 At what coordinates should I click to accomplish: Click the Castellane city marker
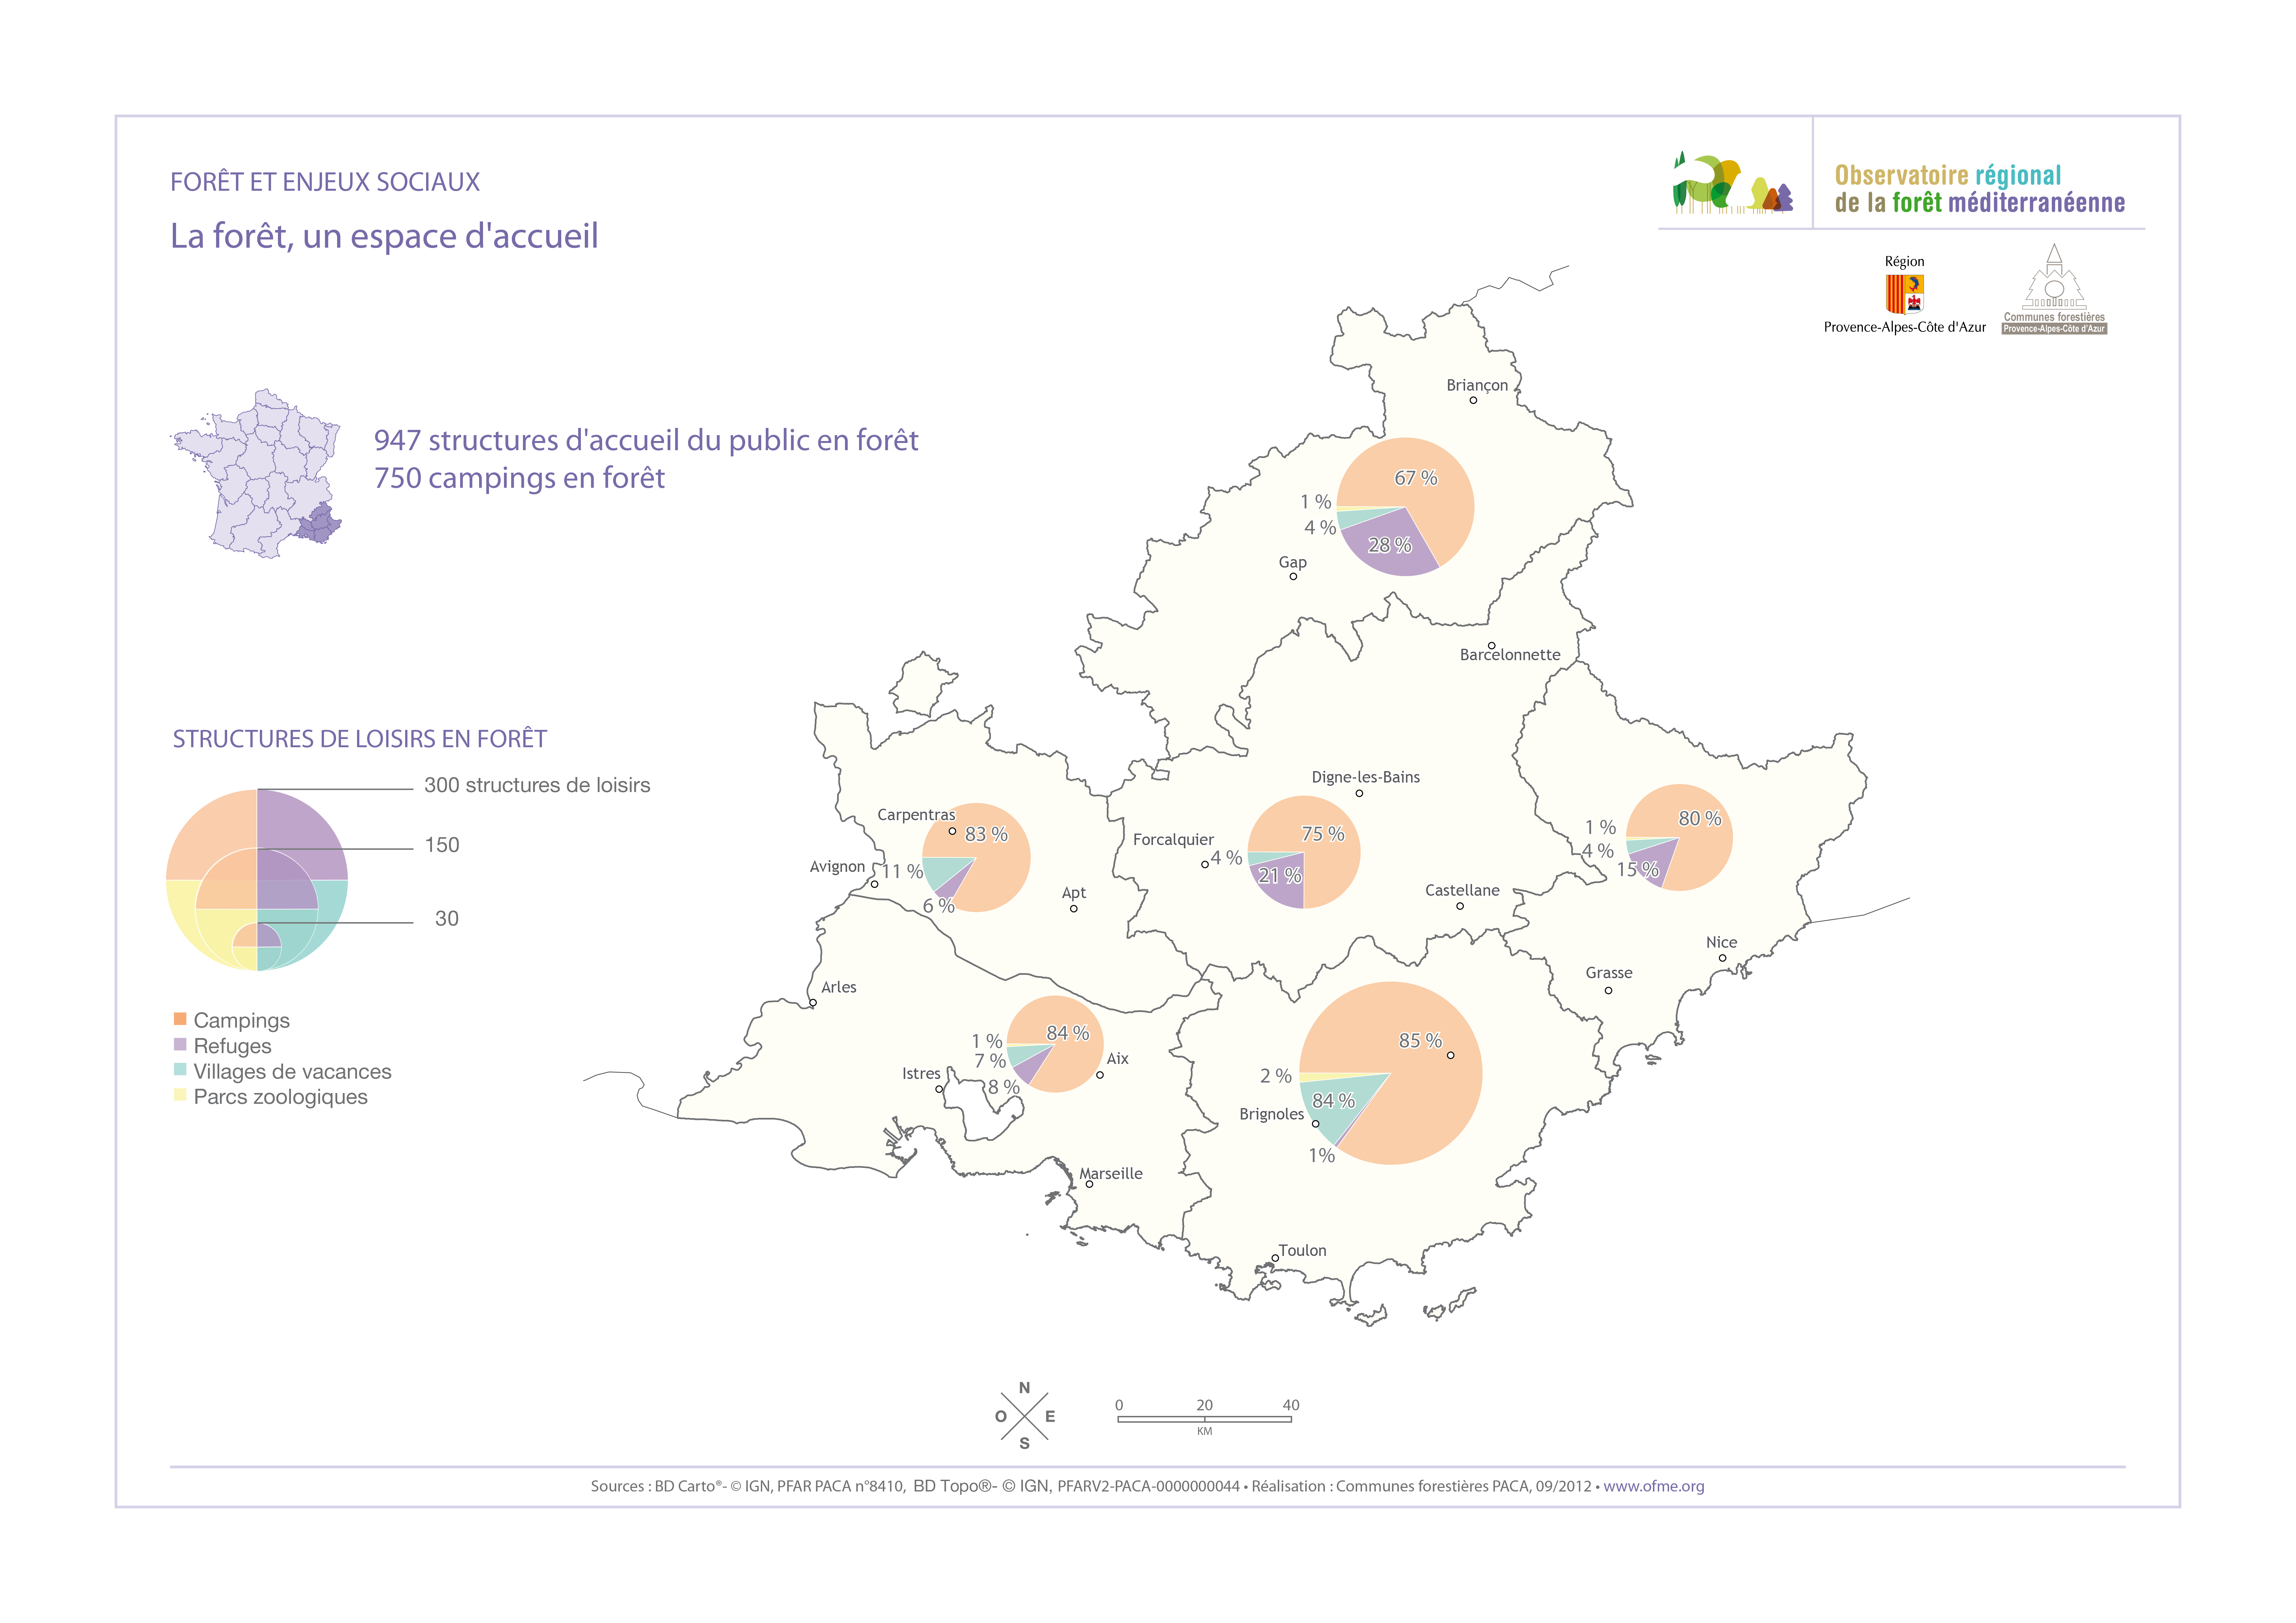(x=1460, y=906)
